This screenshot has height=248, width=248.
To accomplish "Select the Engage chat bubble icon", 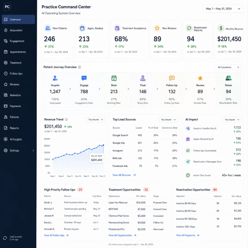I will 84,78.
